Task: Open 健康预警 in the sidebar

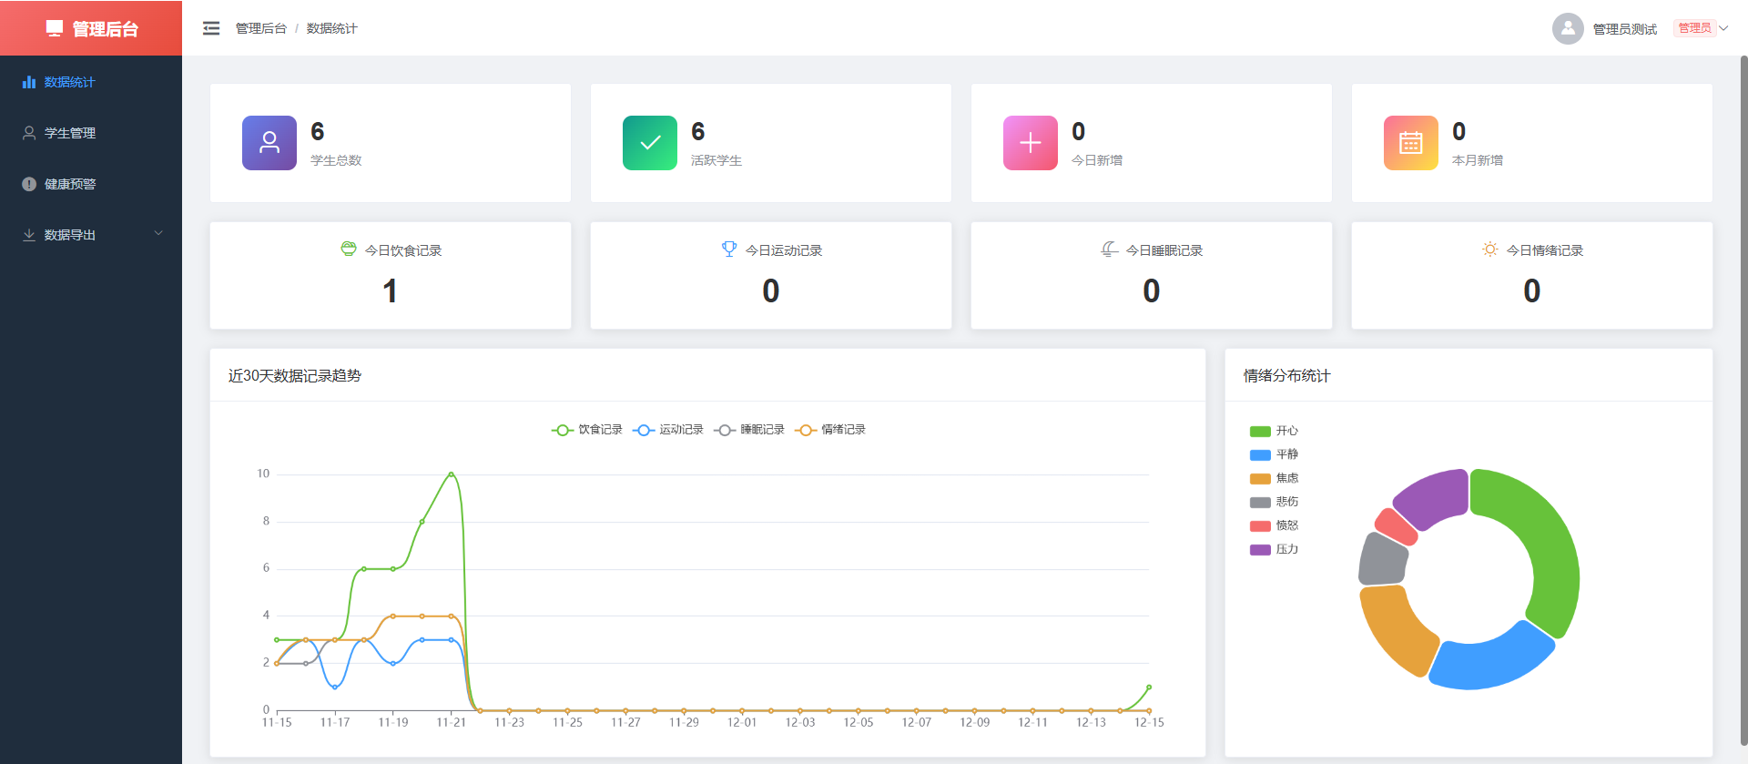Action: point(91,184)
